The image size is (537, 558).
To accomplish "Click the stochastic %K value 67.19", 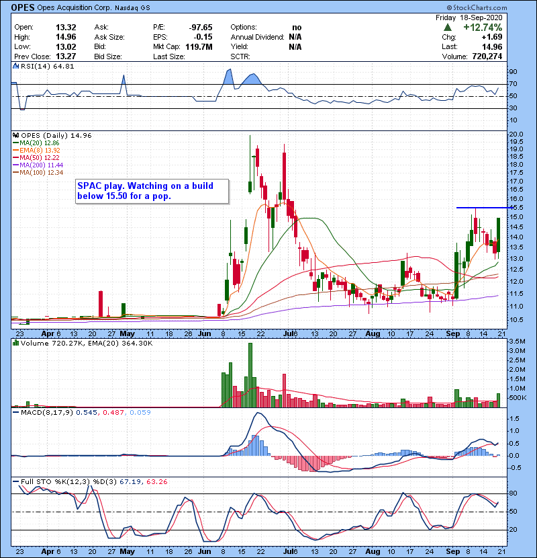I will coord(130,482).
